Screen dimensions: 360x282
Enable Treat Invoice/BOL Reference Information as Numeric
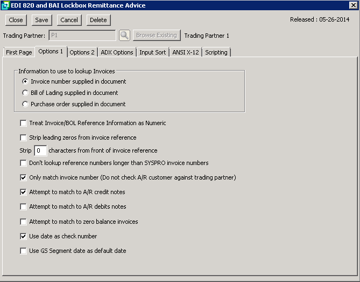click(x=23, y=123)
